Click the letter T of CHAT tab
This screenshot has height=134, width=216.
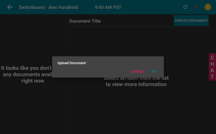(x=212, y=77)
